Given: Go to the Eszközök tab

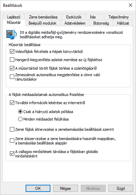Looking at the screenshot, I should point(74,17).
